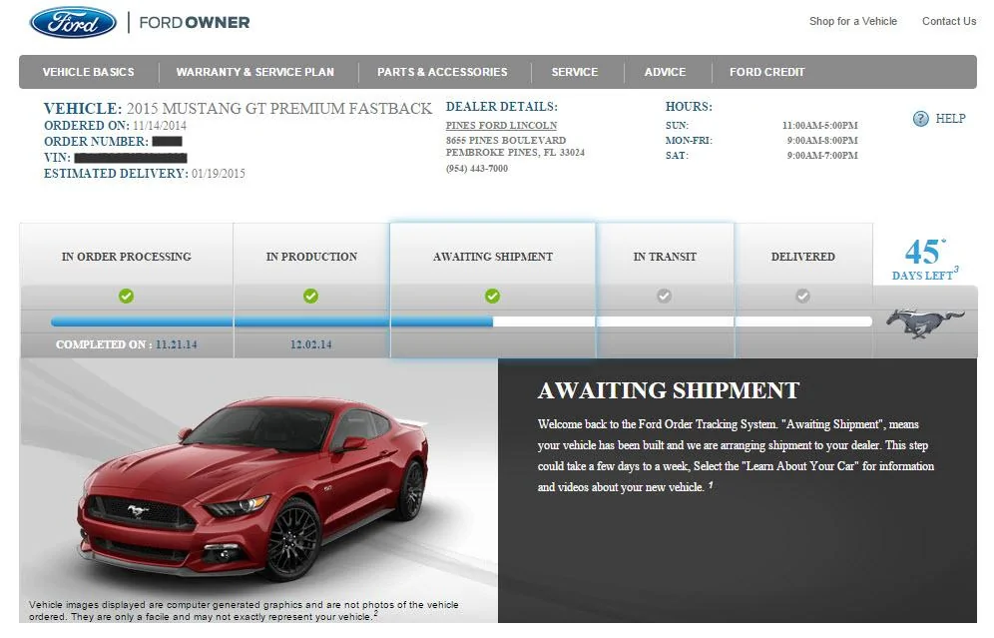Open the Ford Credit menu

click(x=767, y=72)
